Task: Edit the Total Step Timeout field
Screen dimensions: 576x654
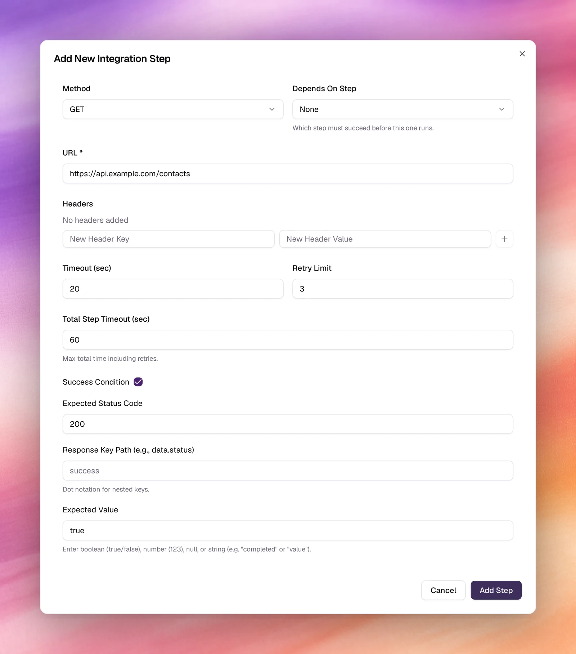Action: pos(288,340)
